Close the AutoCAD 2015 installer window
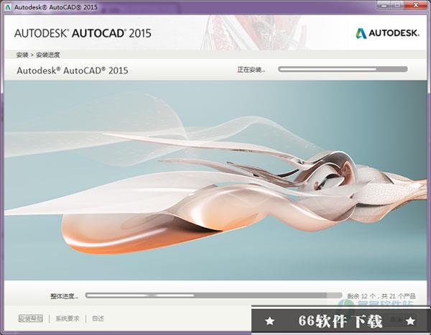The width and height of the screenshot is (431, 335). coord(416,5)
